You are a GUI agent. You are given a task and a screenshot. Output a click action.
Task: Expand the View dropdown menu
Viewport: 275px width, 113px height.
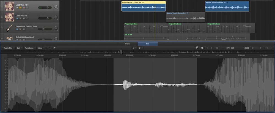[x=41, y=48]
